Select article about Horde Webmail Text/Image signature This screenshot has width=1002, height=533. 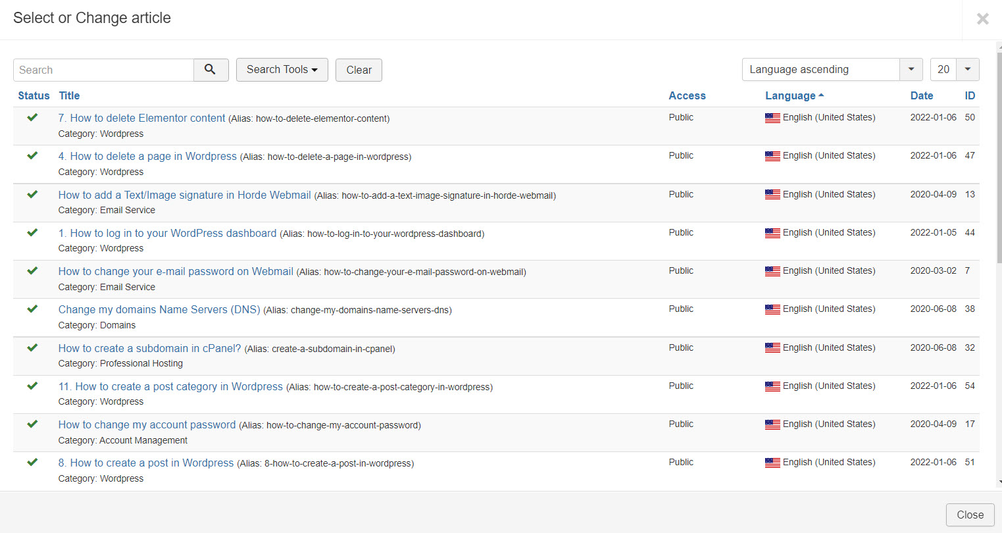(x=184, y=195)
